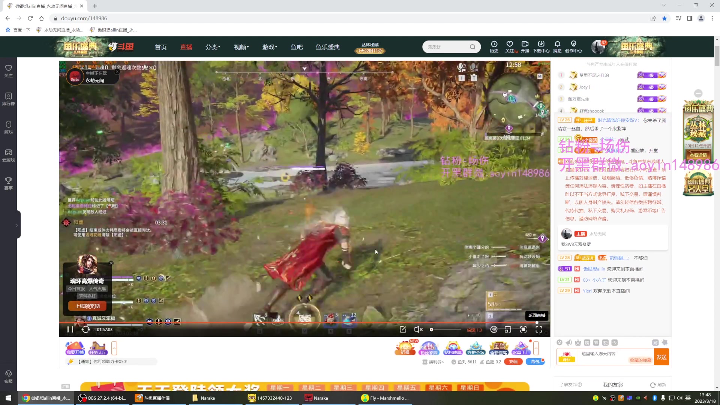Unmute the player volume
Viewport: 720px width, 405px height.
click(x=418, y=329)
